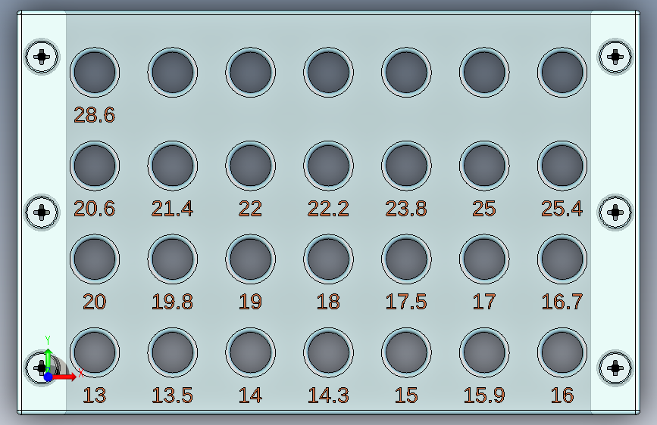Select the hole above label 14
This screenshot has width=657, height=425.
251,352
